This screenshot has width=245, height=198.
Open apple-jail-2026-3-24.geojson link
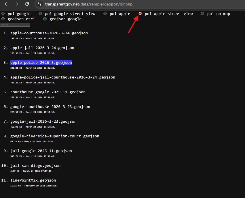[42, 48]
